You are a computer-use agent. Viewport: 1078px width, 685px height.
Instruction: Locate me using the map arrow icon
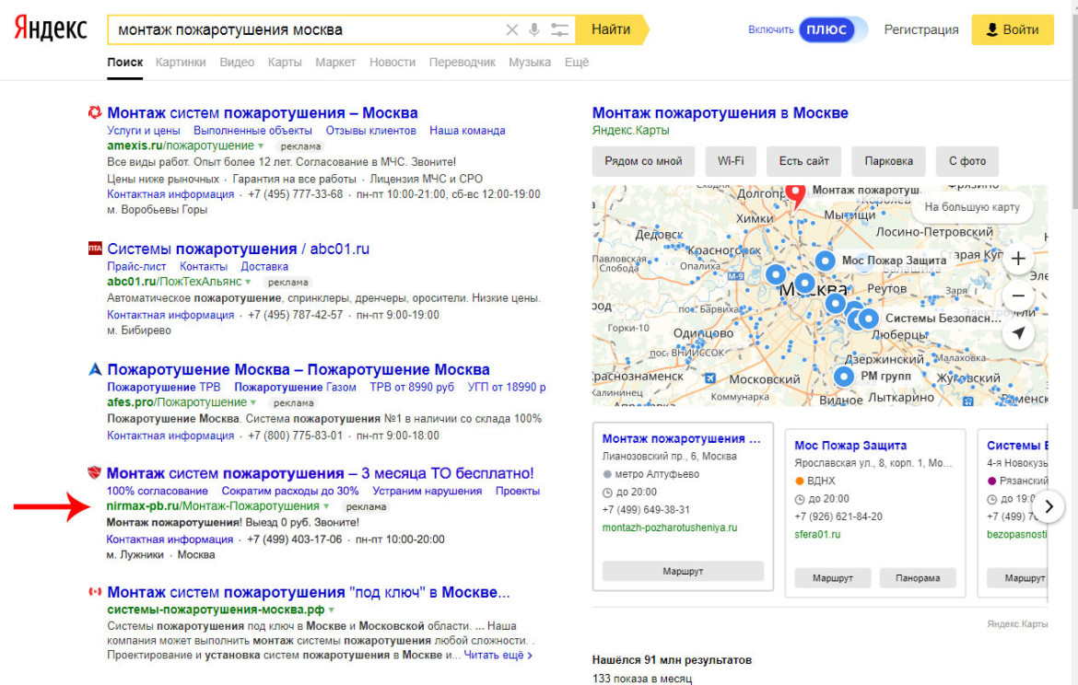tap(1018, 333)
